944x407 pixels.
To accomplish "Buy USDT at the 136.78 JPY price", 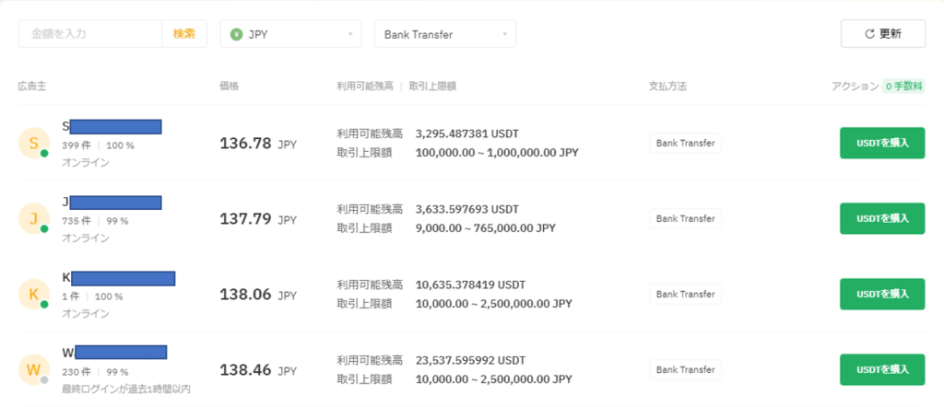I will click(x=882, y=143).
